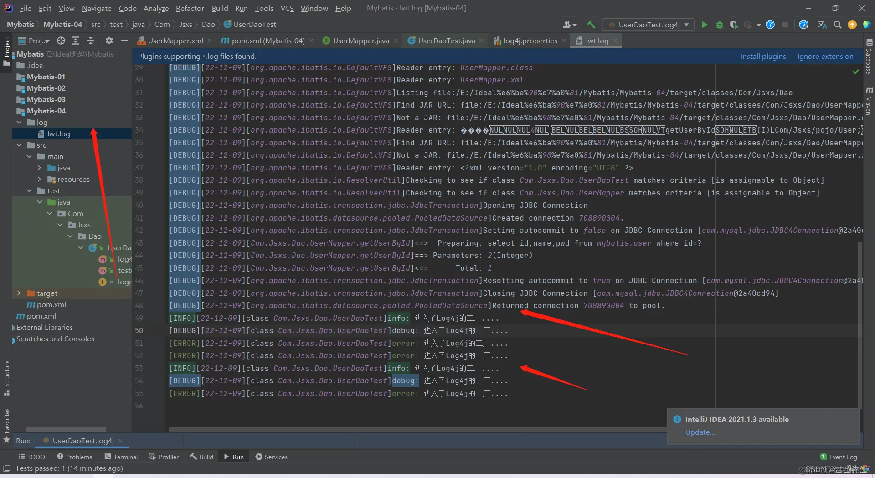Open Search Everywhere magnifier icon
This screenshot has height=478, width=875.
click(838, 25)
